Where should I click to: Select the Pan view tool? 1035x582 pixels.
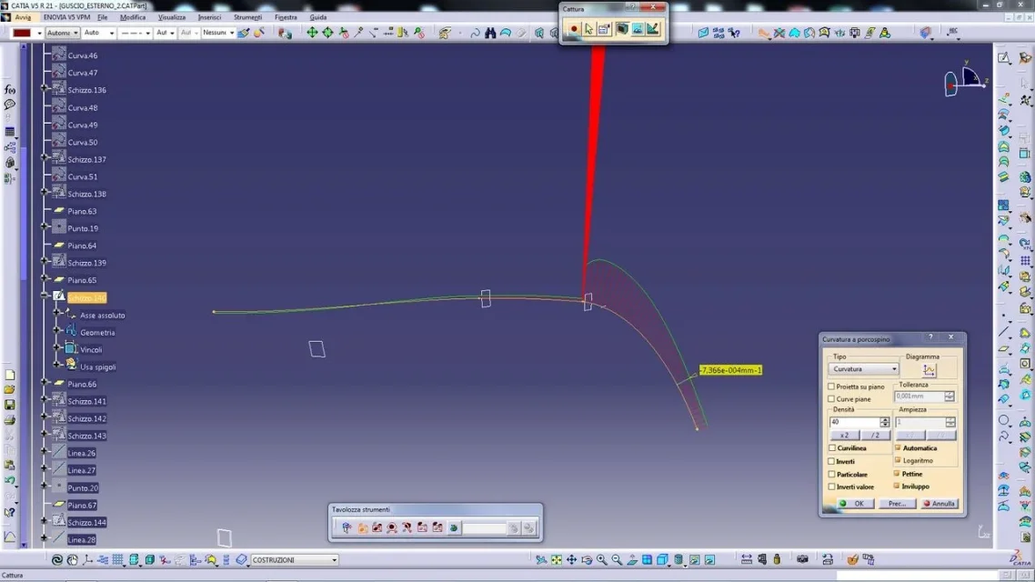[x=572, y=559]
